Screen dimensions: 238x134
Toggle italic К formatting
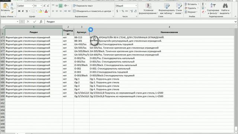point(23,11)
